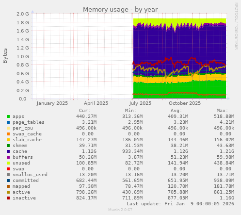Click the 'unused' legend label

[21, 163]
